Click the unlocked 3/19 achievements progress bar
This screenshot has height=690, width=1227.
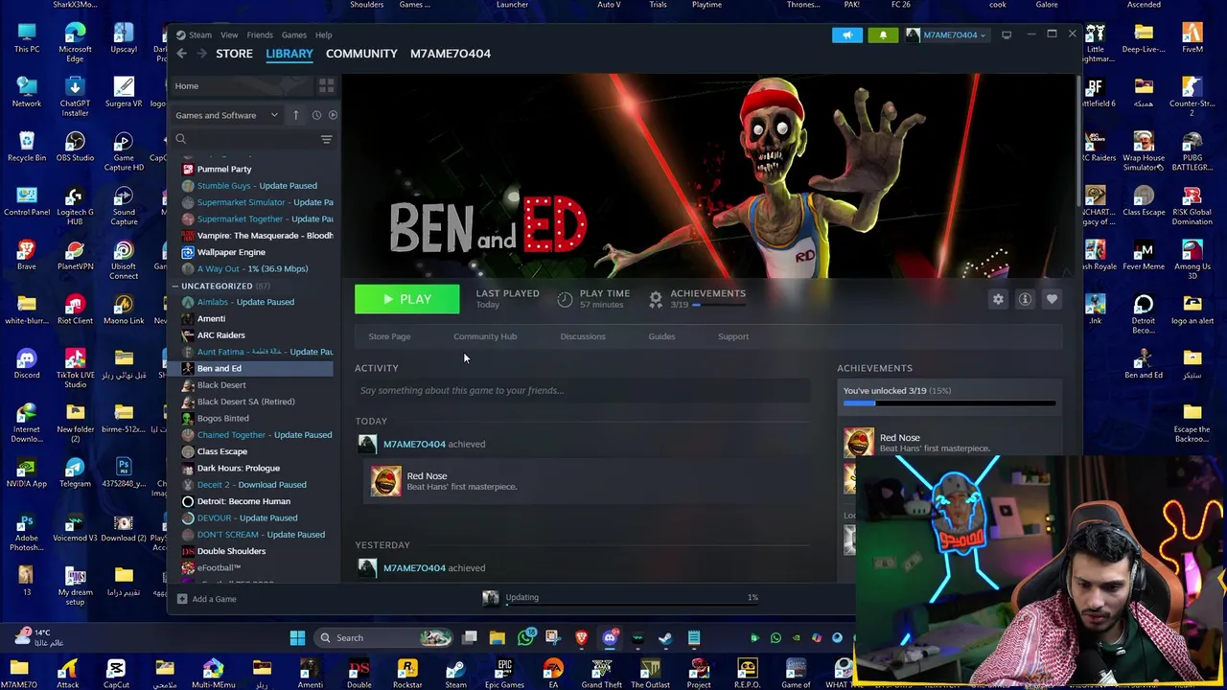[949, 403]
